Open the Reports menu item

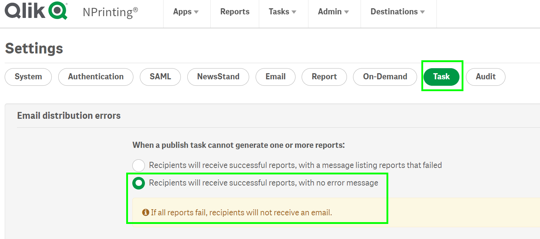[x=235, y=11]
